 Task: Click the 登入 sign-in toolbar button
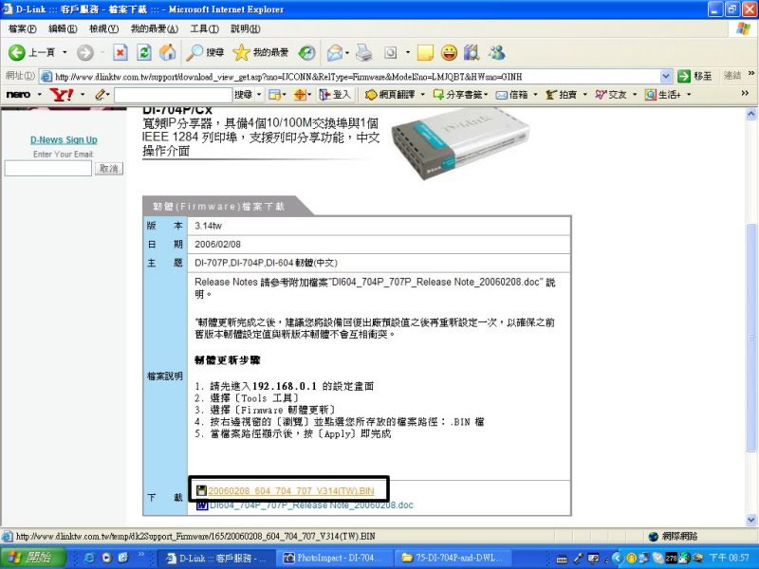coord(335,94)
